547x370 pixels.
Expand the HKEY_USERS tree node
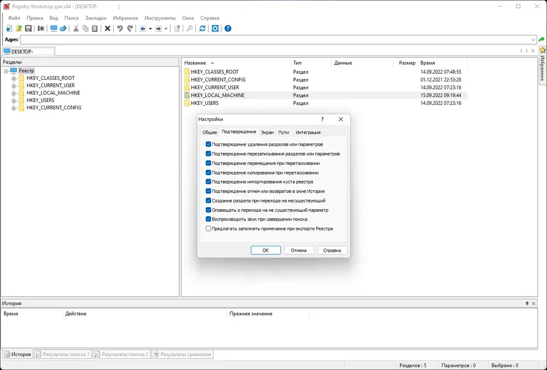[x=14, y=100]
